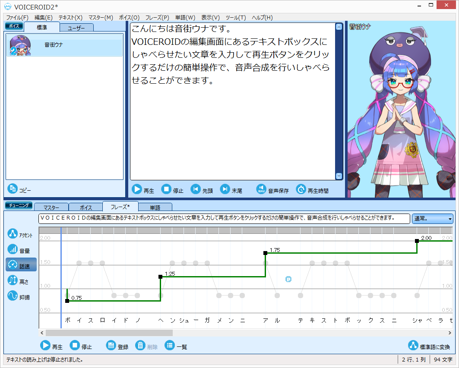Screen dimensions: 459x368
Task: Open the テキスト(X) menu
Action: pos(70,18)
